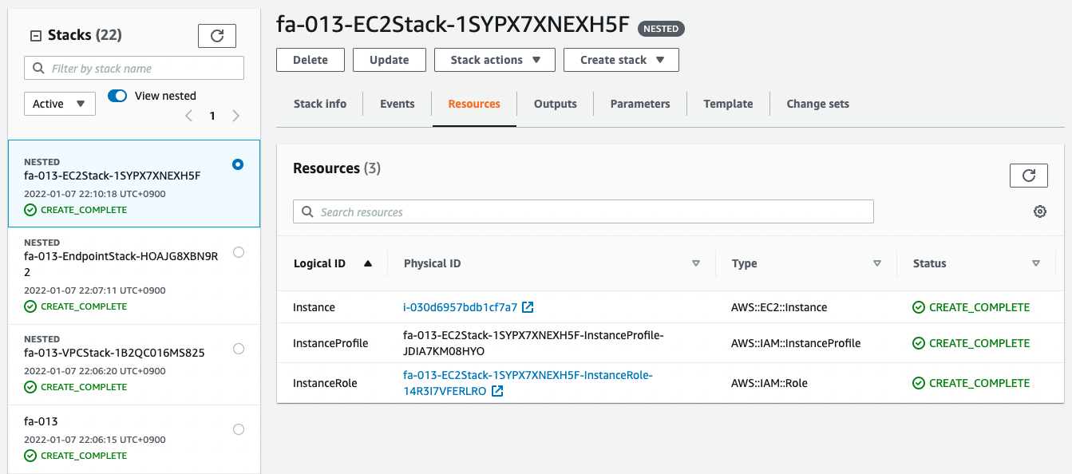Refresh the Stacks list
1072x474 pixels.
pyautogui.click(x=217, y=36)
